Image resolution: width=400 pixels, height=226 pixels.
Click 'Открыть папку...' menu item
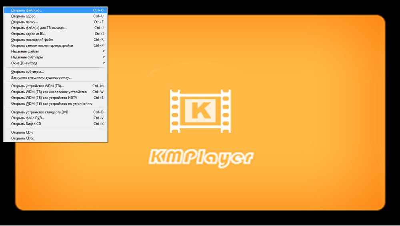[55, 22]
